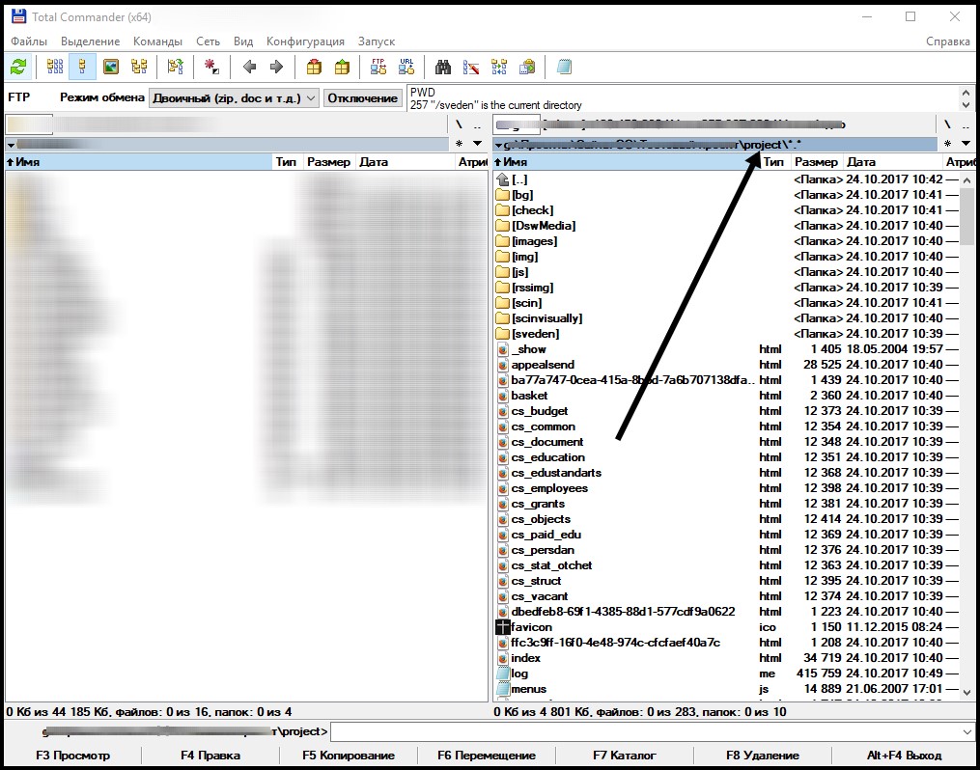The height and width of the screenshot is (770, 980).
Task: Open the right panel directory history arrow
Action: 966,144
